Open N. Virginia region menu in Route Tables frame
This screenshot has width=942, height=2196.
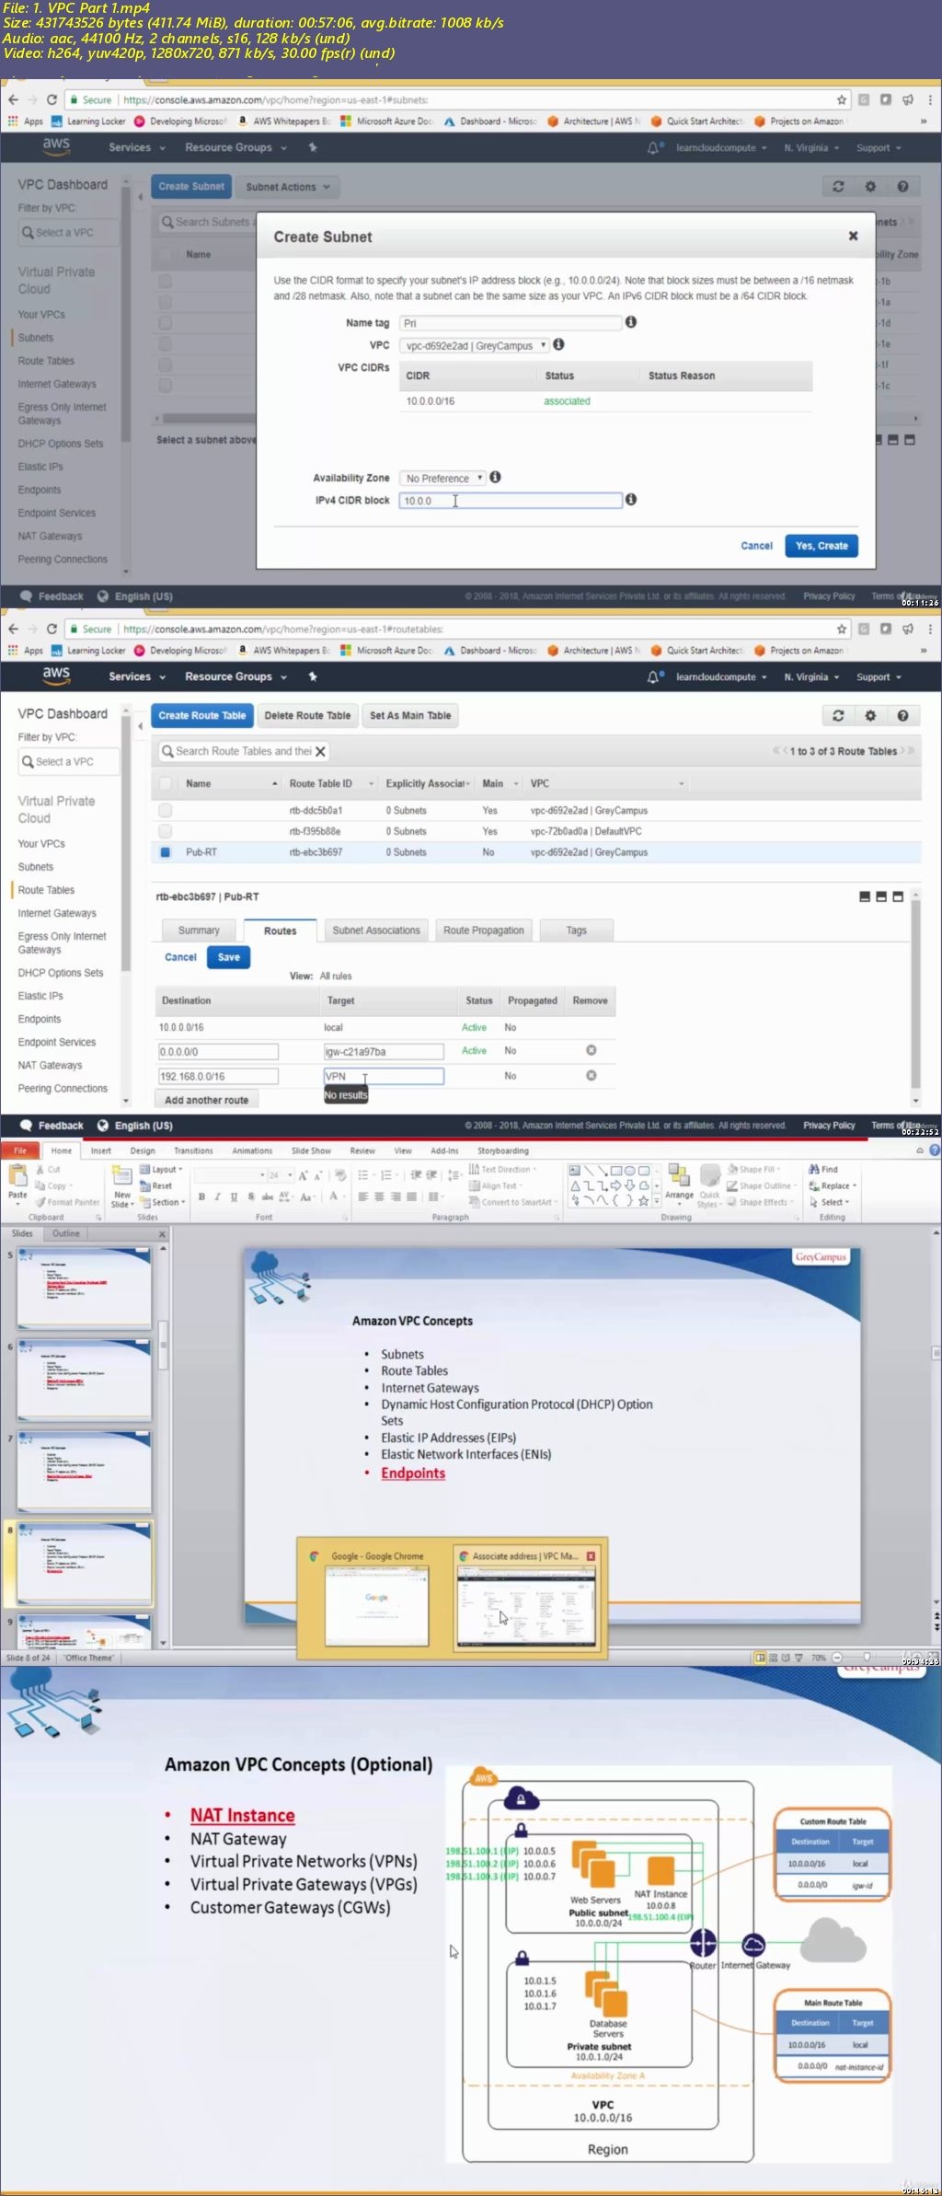(811, 676)
